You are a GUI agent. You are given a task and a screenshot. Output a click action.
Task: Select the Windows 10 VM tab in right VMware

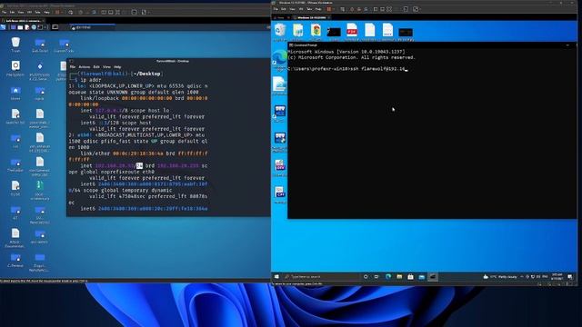tap(311, 17)
